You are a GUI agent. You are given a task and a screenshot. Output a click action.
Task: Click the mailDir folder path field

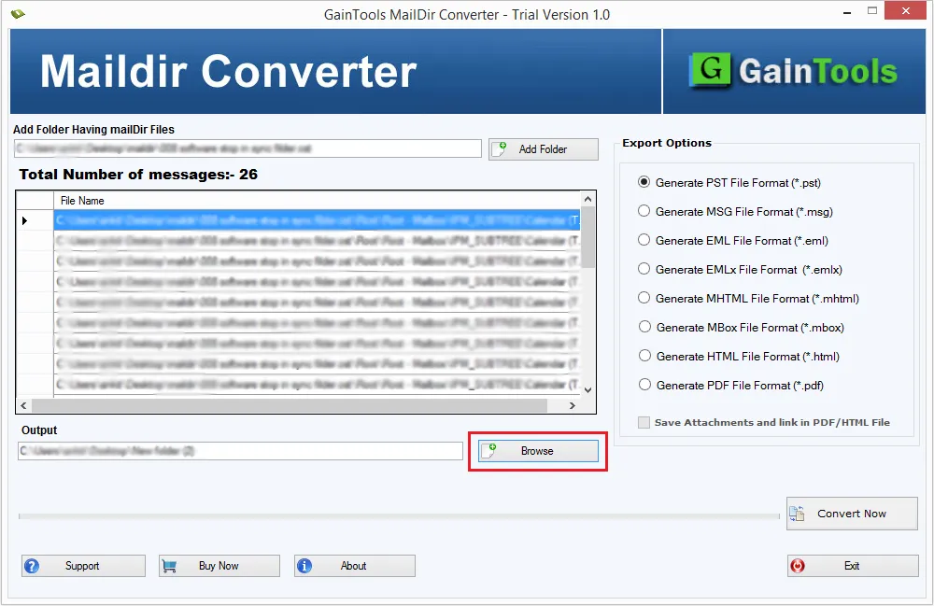(x=248, y=148)
